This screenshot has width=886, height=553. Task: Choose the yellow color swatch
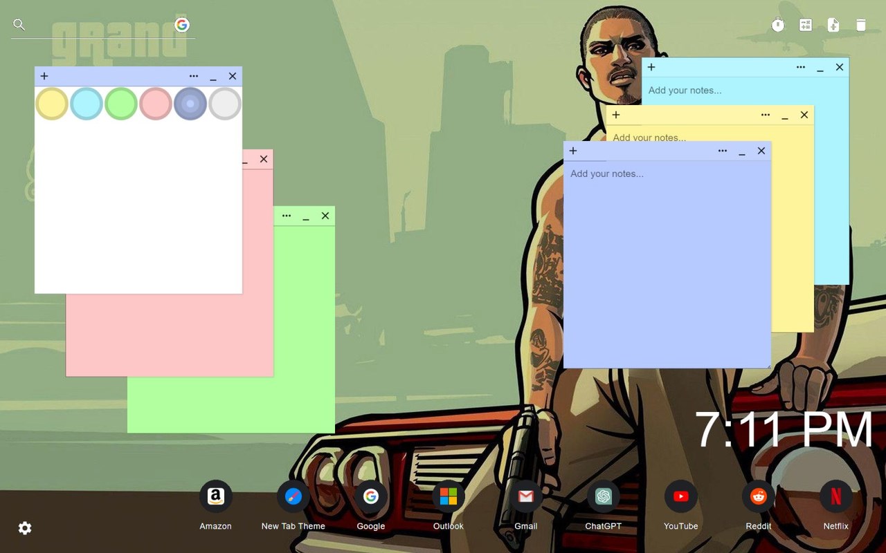click(52, 104)
